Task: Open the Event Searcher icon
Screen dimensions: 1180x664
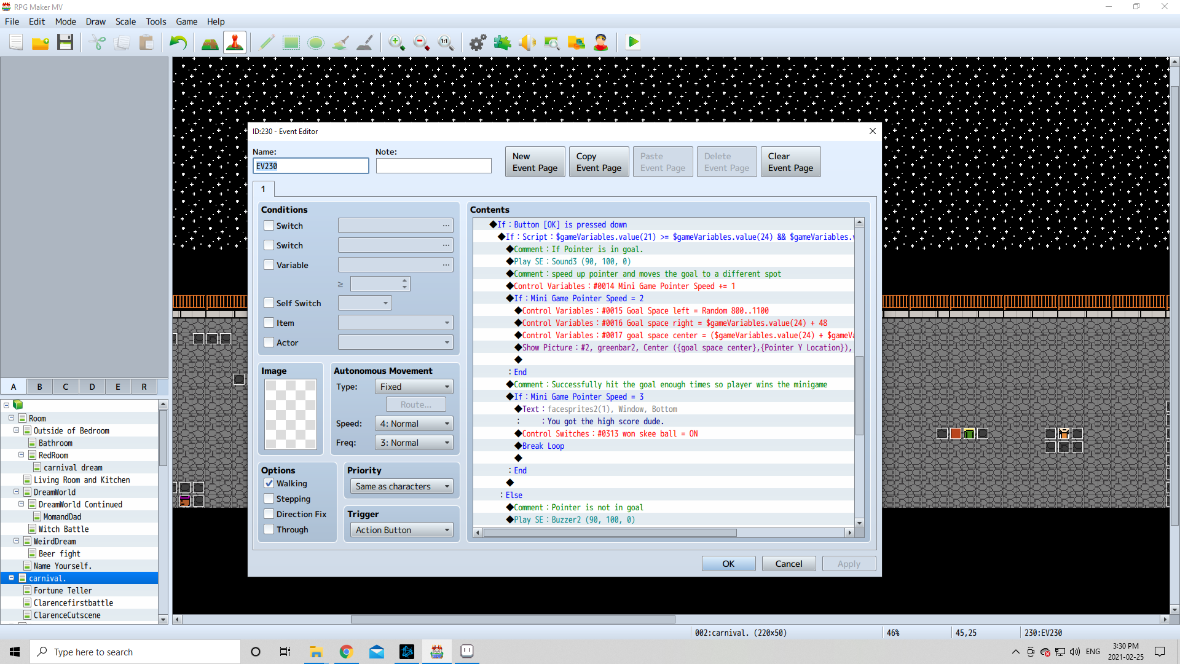Action: pos(552,42)
